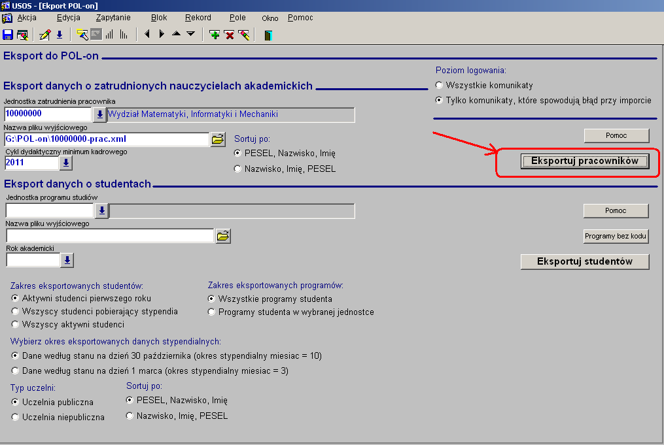Image resolution: width=664 pixels, height=445 pixels.
Task: Click Cykl dydaktyczny field showing 2011
Action: tap(32, 163)
